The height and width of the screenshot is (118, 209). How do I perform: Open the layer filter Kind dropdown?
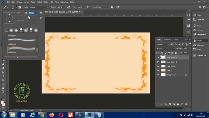[x=163, y=44]
